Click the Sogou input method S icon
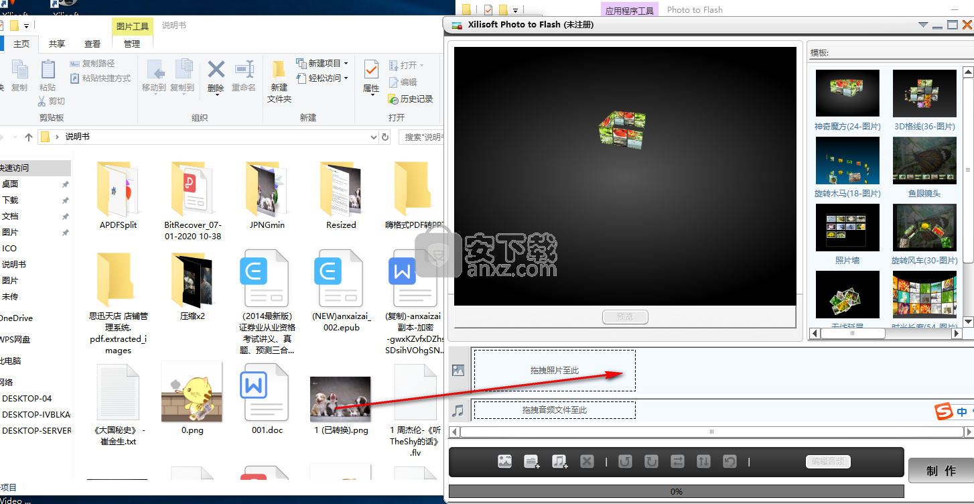974x504 pixels. tap(943, 411)
